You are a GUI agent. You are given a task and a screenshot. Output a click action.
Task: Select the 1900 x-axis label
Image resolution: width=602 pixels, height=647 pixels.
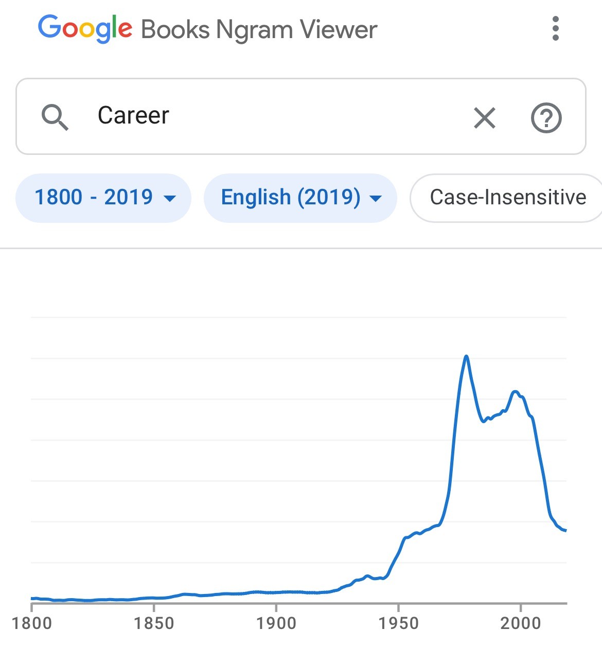[x=276, y=623]
